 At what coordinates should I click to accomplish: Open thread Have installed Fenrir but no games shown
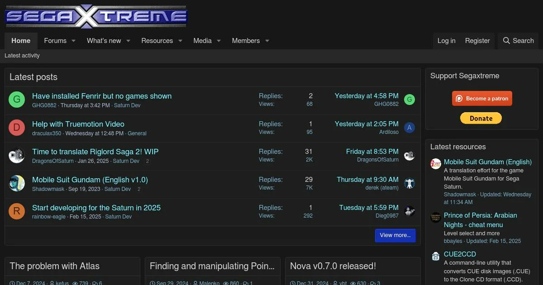[x=102, y=96]
